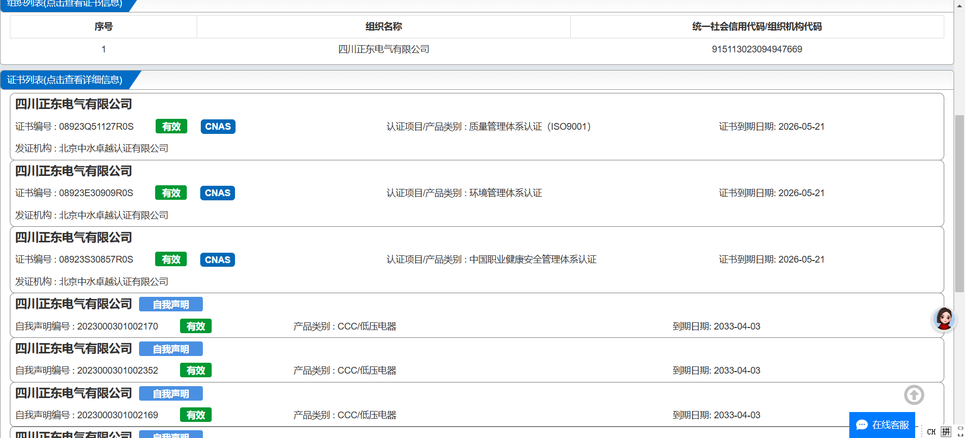This screenshot has height=438, width=965.
Task: Click the 统一社会信用代码/组织机构代码 column header
Action: pos(757,26)
